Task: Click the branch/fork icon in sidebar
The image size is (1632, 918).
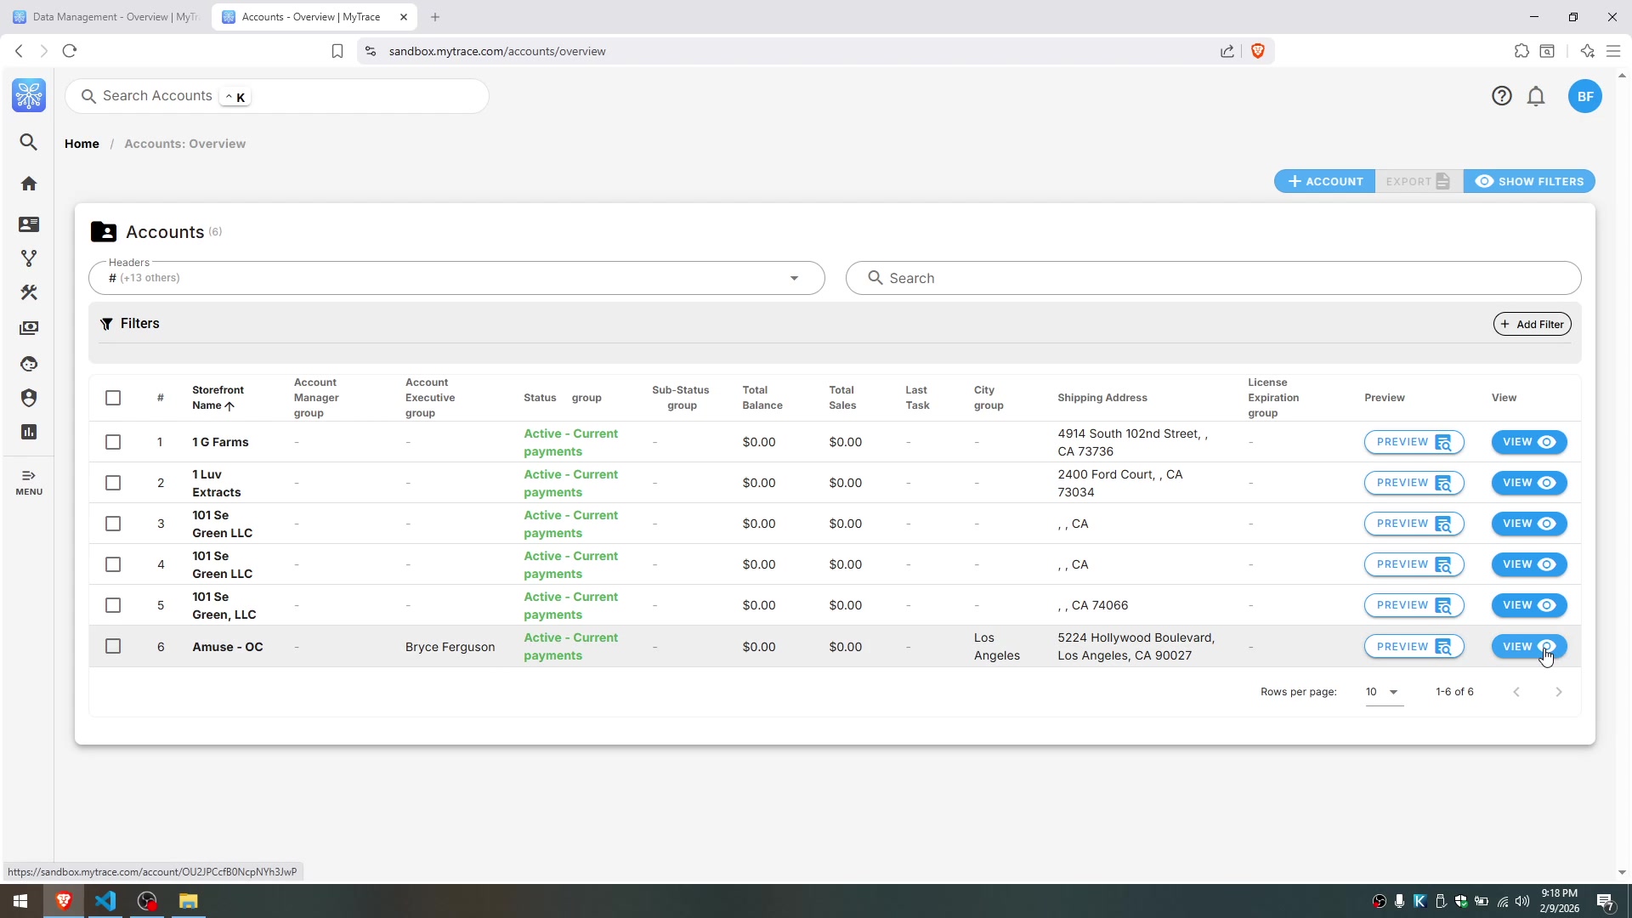Action: coord(29,258)
